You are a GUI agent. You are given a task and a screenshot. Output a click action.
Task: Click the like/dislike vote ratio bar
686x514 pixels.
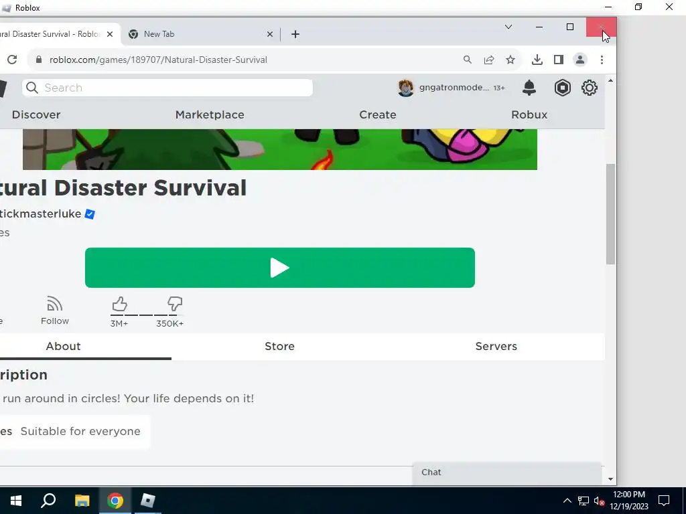pos(147,315)
